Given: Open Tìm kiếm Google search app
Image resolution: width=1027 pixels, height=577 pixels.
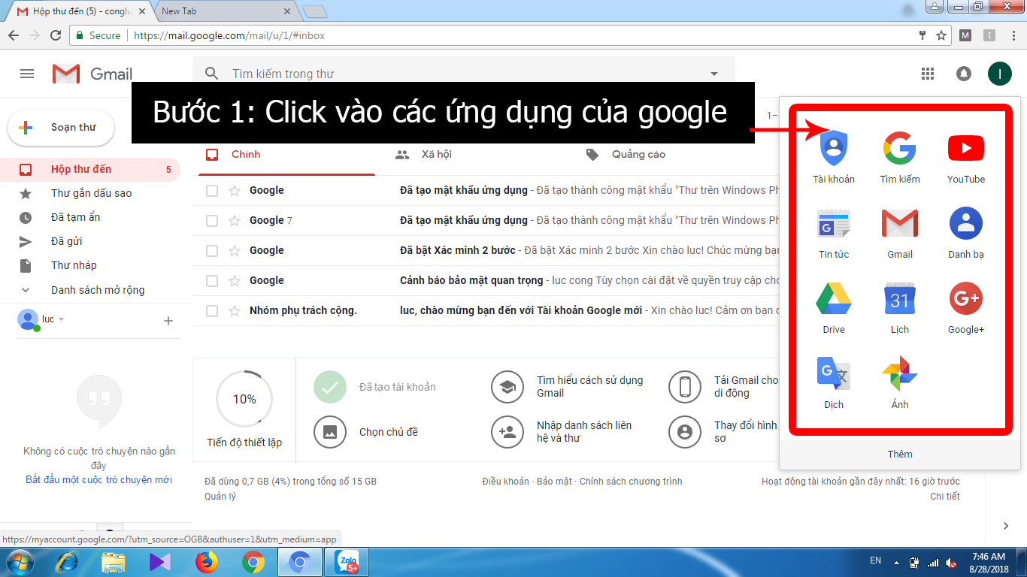Looking at the screenshot, I should (900, 156).
